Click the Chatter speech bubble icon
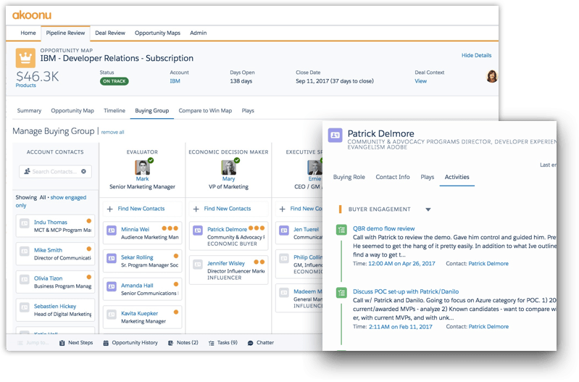Image resolution: width=579 pixels, height=382 pixels. 250,343
